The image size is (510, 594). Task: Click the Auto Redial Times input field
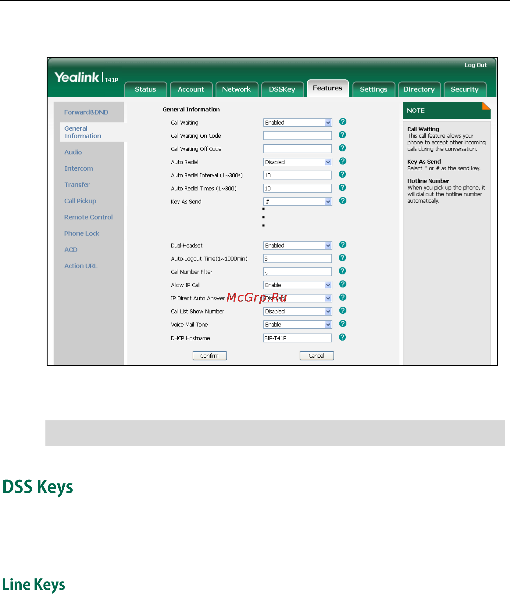298,188
